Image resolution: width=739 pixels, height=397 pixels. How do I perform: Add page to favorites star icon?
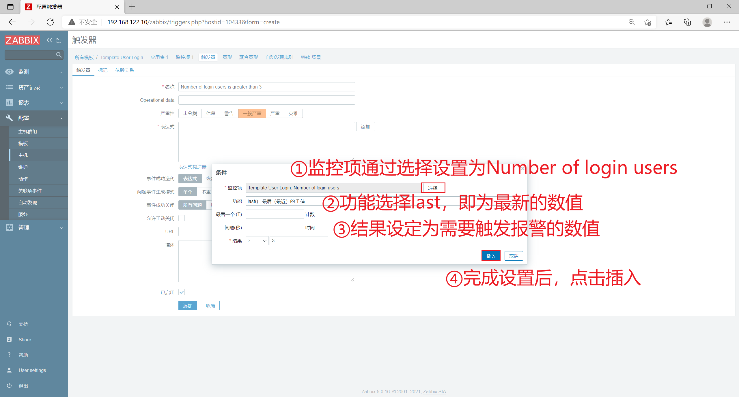tap(647, 22)
